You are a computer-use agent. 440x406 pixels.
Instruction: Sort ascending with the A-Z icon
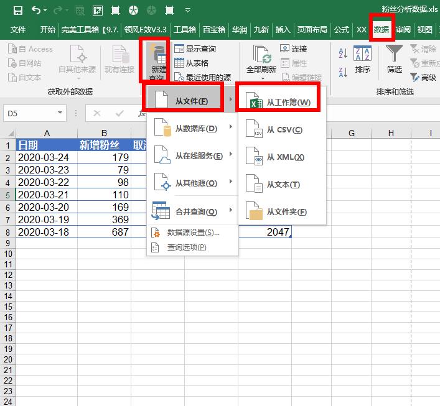(x=343, y=53)
